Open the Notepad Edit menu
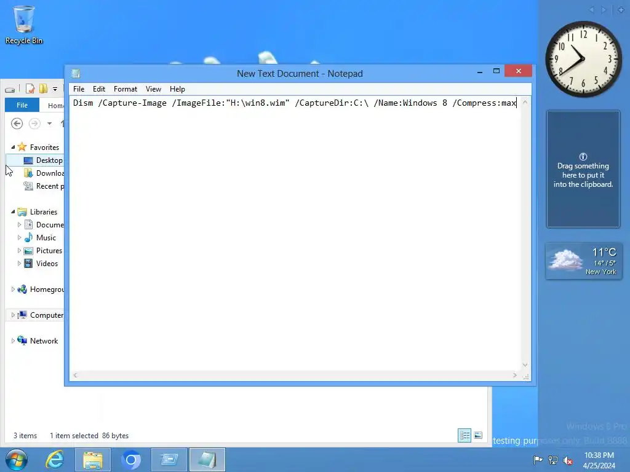Image resolution: width=630 pixels, height=472 pixels. tap(99, 89)
